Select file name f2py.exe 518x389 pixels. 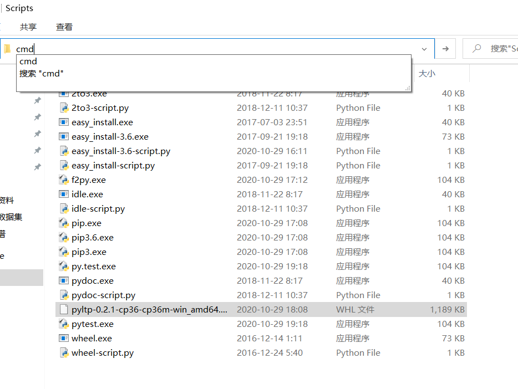89,180
